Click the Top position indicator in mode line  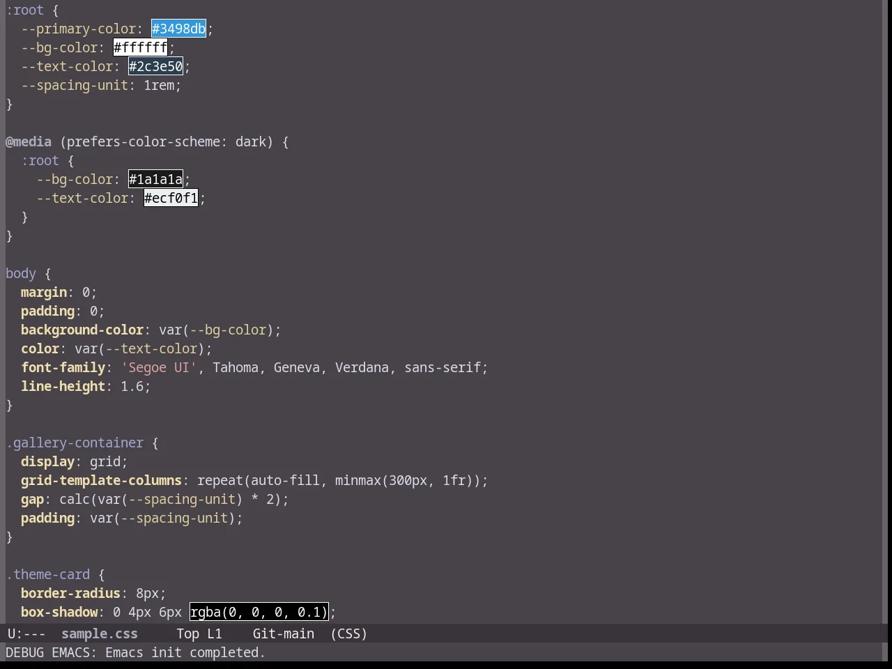pyautogui.click(x=187, y=633)
